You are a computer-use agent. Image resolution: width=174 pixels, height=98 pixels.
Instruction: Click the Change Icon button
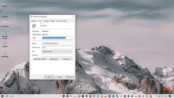(x=54, y=59)
